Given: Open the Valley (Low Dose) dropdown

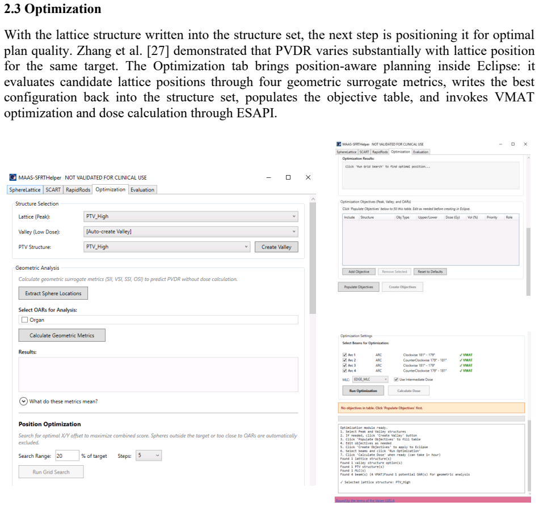Looking at the screenshot, I should pos(191,231).
